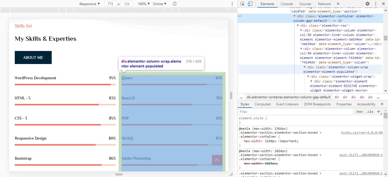This screenshot has width=388, height=177.
Task: Open the Styles sidebar tab
Action: coord(245,104)
